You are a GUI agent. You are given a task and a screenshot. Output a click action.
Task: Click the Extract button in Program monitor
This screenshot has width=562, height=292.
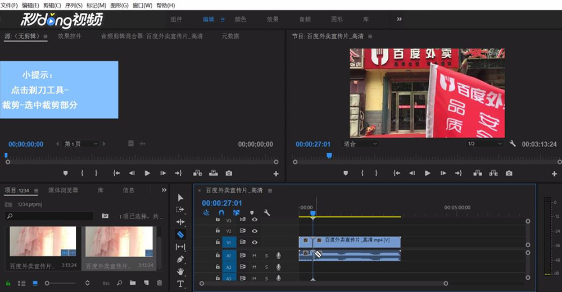[x=493, y=173]
